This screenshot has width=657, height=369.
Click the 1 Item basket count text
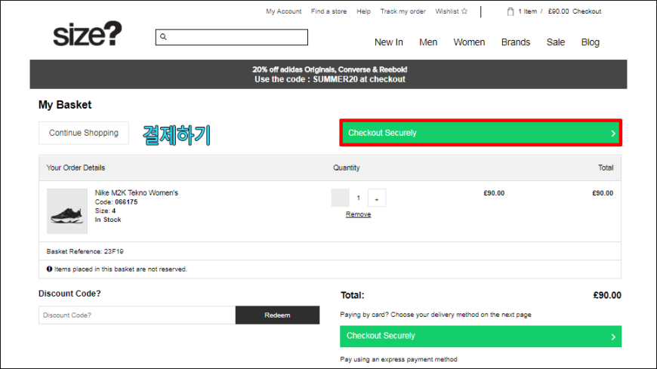pos(528,11)
